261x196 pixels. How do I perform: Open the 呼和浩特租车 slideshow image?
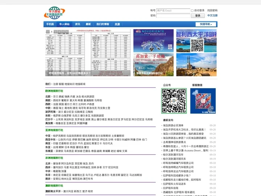click(88, 53)
